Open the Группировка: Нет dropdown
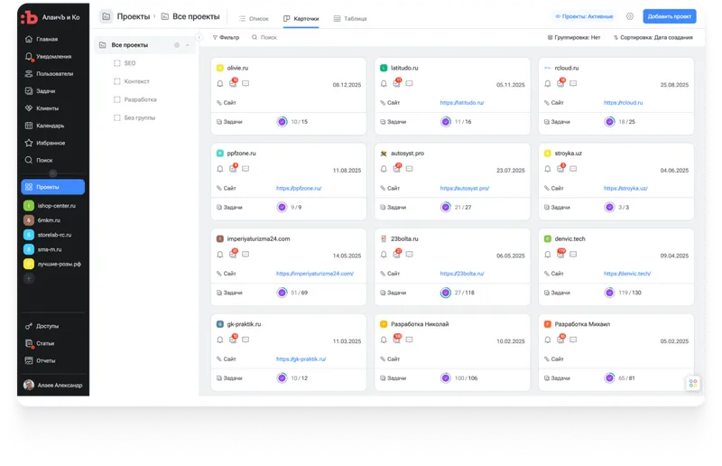This screenshot has width=722, height=466. pos(574,38)
